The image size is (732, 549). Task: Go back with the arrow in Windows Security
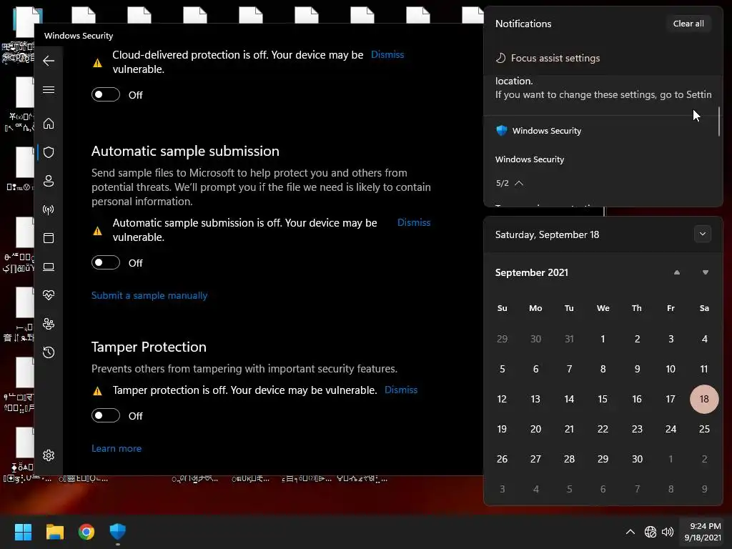click(49, 61)
